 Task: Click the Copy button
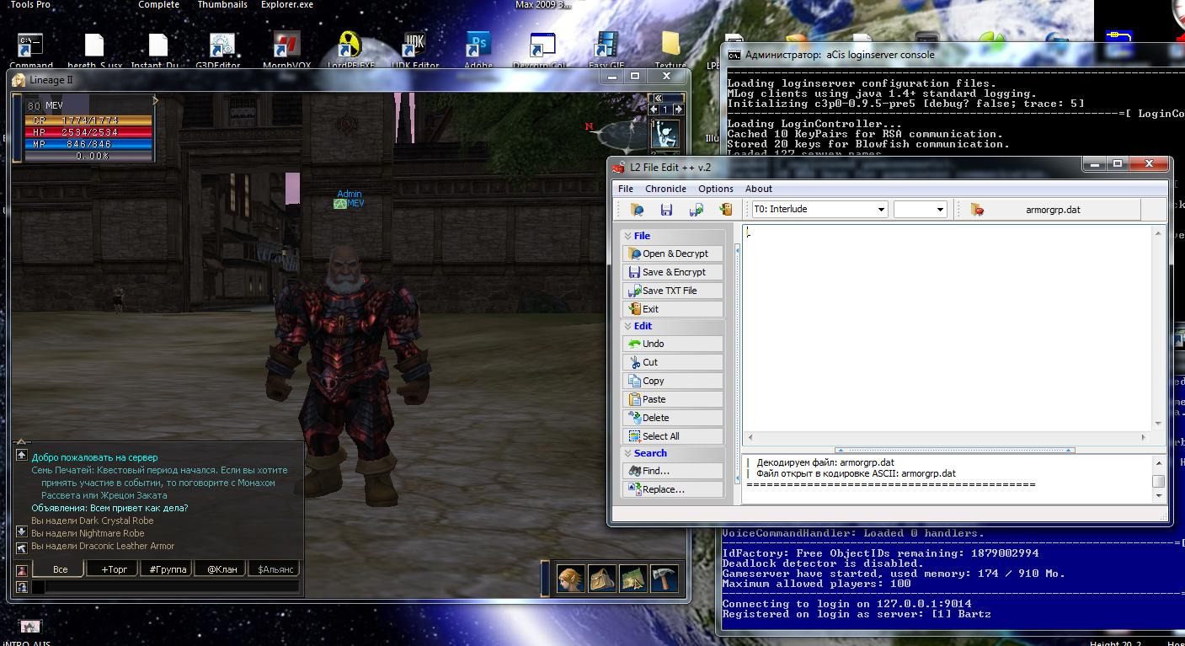click(673, 381)
